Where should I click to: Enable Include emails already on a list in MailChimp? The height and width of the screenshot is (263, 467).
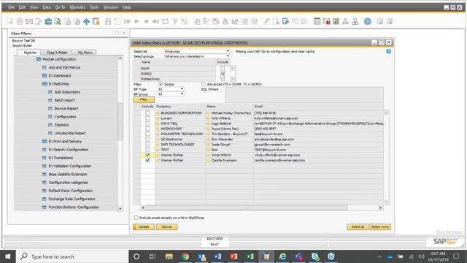click(136, 218)
